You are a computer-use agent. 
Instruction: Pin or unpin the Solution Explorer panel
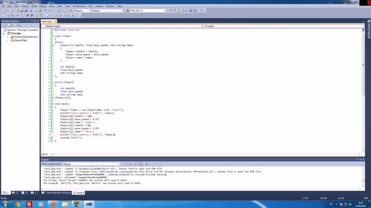coord(35,21)
